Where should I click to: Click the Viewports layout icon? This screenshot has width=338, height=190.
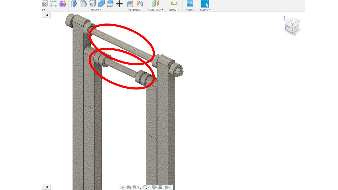point(167,187)
